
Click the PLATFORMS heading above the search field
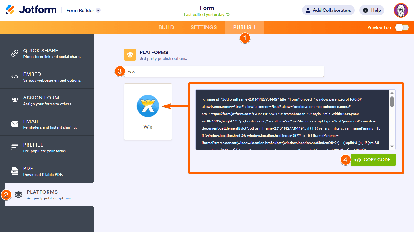tap(154, 52)
